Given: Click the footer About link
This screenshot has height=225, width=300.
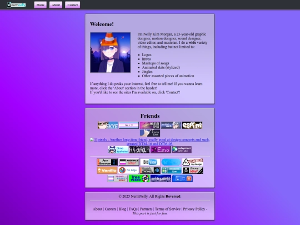Looking at the screenshot, I should pyautogui.click(x=97, y=209).
